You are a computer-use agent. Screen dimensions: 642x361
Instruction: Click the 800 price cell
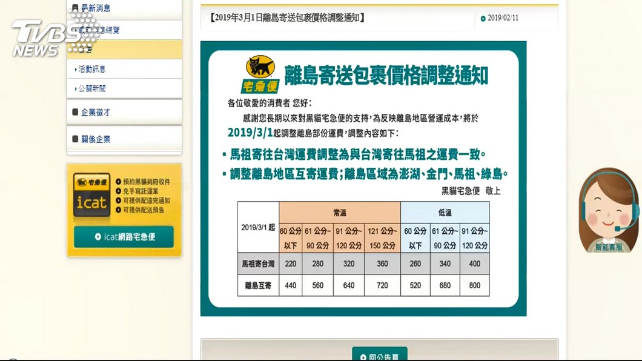pyautogui.click(x=475, y=285)
